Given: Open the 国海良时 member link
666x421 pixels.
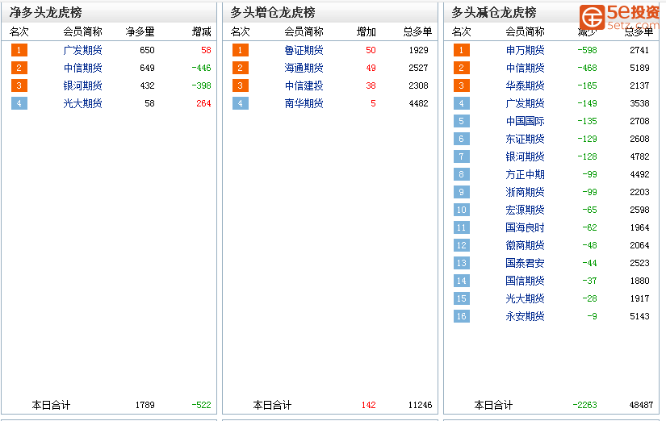Looking at the screenshot, I should click(x=526, y=227).
